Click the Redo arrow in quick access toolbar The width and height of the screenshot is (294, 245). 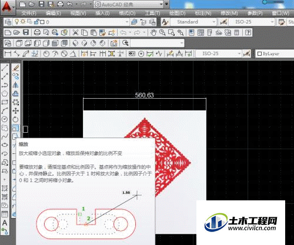[83, 4]
